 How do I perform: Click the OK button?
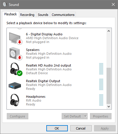tap(57, 128)
